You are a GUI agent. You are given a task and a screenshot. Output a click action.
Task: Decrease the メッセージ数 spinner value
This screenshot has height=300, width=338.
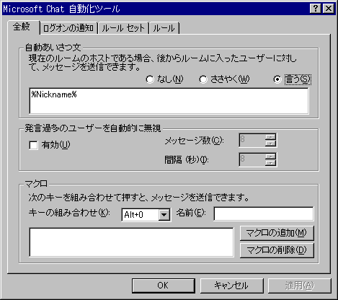271,144
